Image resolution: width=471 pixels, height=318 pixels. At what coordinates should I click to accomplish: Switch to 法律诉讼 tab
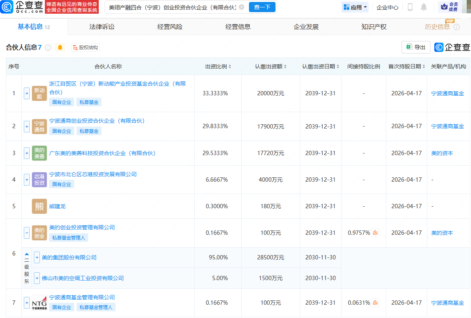pyautogui.click(x=102, y=27)
